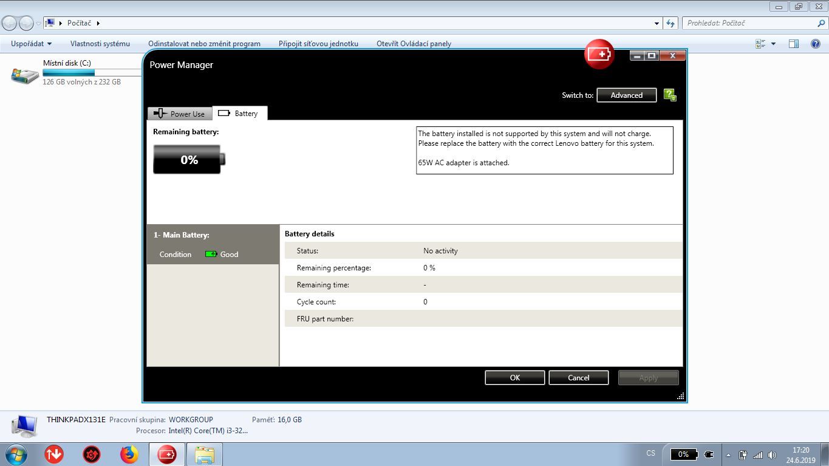Click the Explorer change view icon
This screenshot has height=466, width=829.
(760, 44)
